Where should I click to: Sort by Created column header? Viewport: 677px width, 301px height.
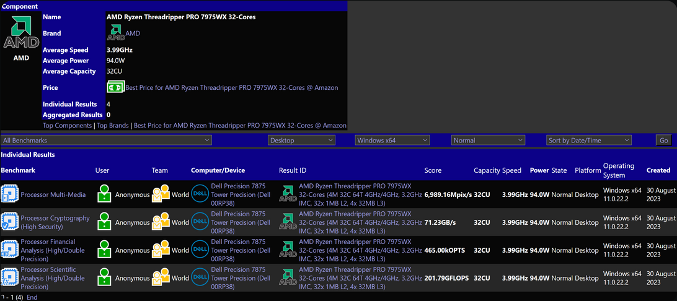point(658,170)
